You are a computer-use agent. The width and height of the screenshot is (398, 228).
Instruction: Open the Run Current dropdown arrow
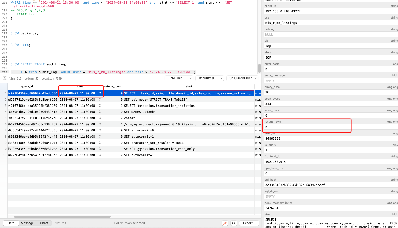(256, 78)
